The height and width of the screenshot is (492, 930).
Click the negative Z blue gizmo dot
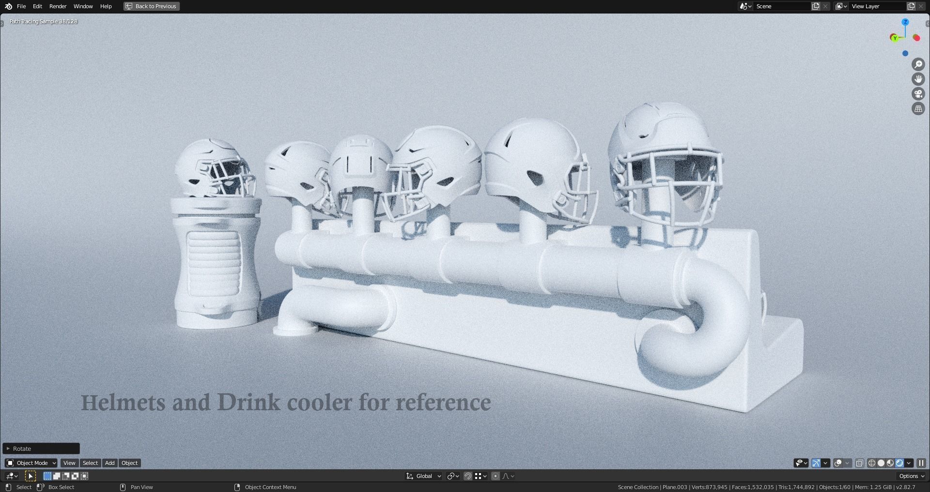pos(905,53)
